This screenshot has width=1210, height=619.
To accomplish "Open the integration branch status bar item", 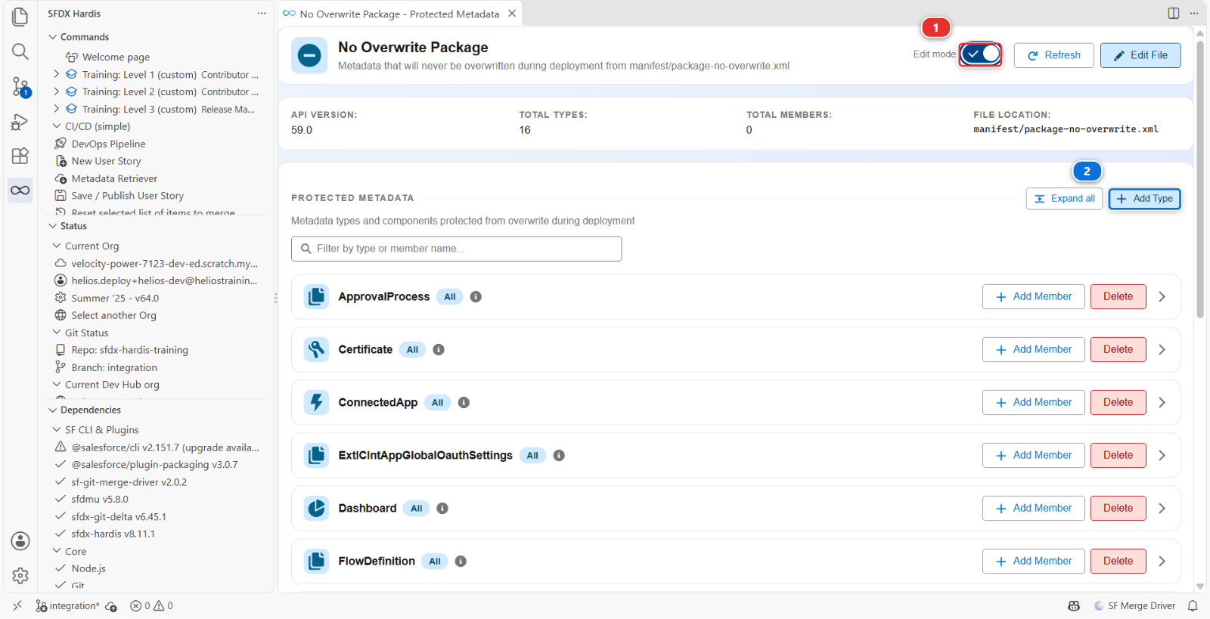I will click(x=68, y=606).
